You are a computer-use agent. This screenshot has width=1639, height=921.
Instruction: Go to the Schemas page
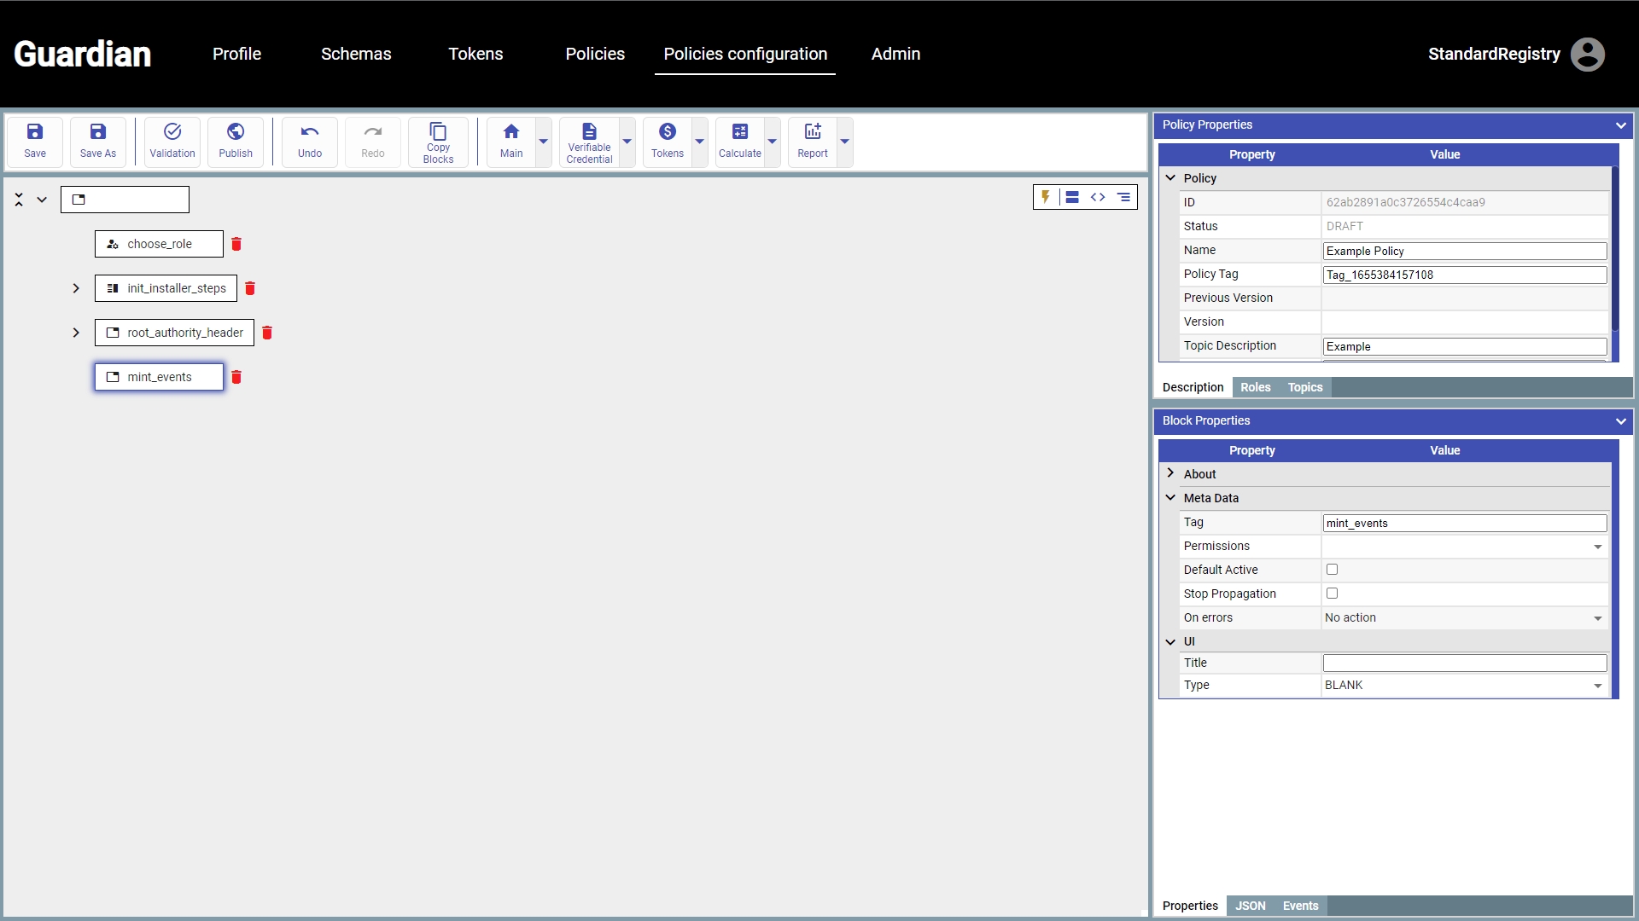point(356,54)
